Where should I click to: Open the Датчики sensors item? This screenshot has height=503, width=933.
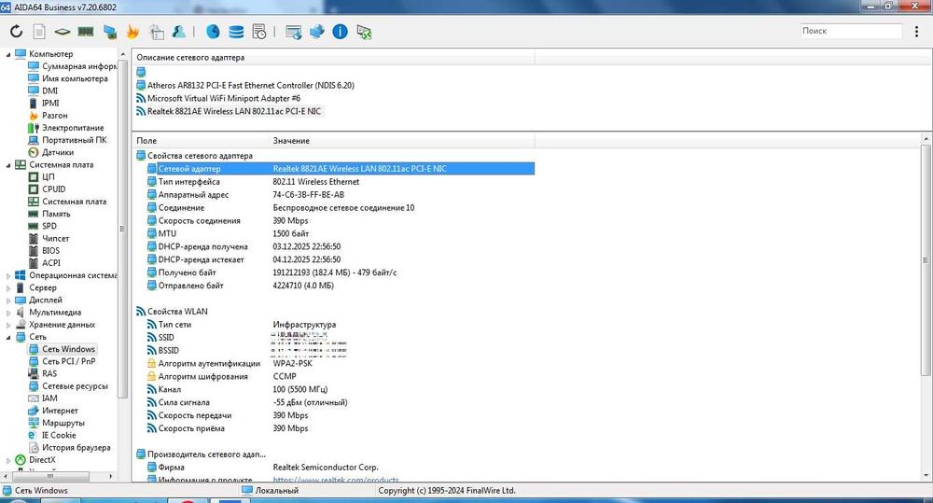(58, 152)
